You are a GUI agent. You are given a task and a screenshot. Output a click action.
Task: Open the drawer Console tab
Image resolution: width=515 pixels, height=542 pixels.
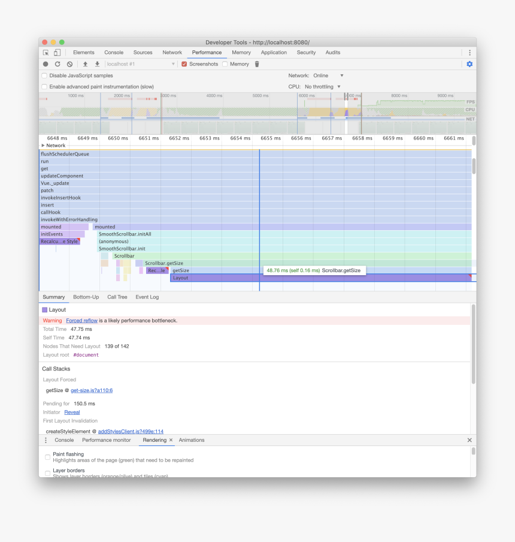(64, 440)
